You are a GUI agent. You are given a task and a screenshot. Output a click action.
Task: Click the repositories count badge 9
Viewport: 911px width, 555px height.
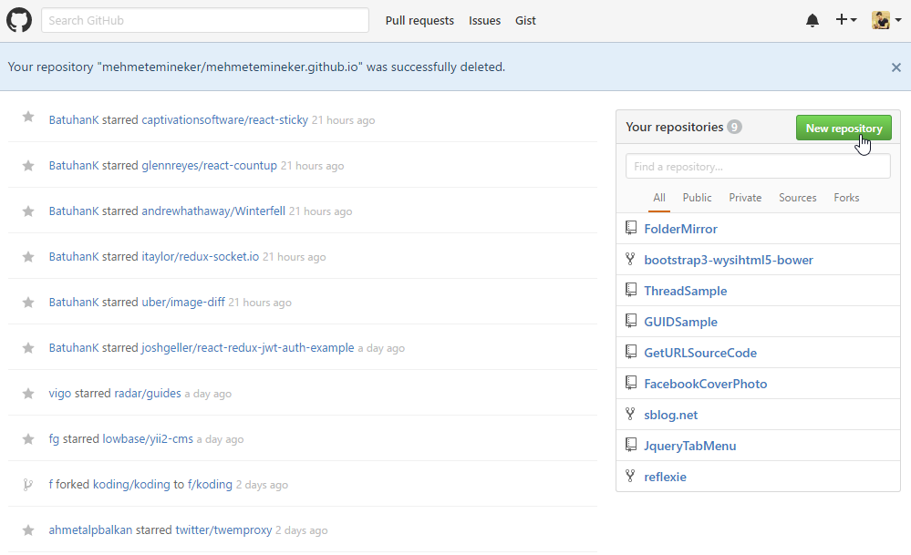[734, 128]
